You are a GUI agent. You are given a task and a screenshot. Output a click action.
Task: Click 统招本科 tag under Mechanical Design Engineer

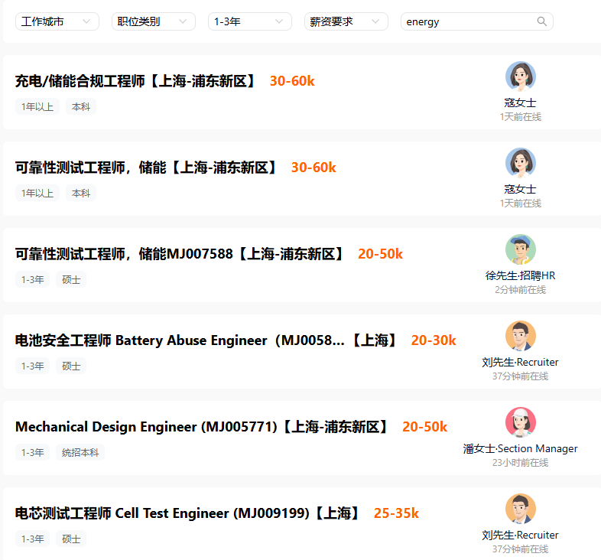pyautogui.click(x=80, y=453)
